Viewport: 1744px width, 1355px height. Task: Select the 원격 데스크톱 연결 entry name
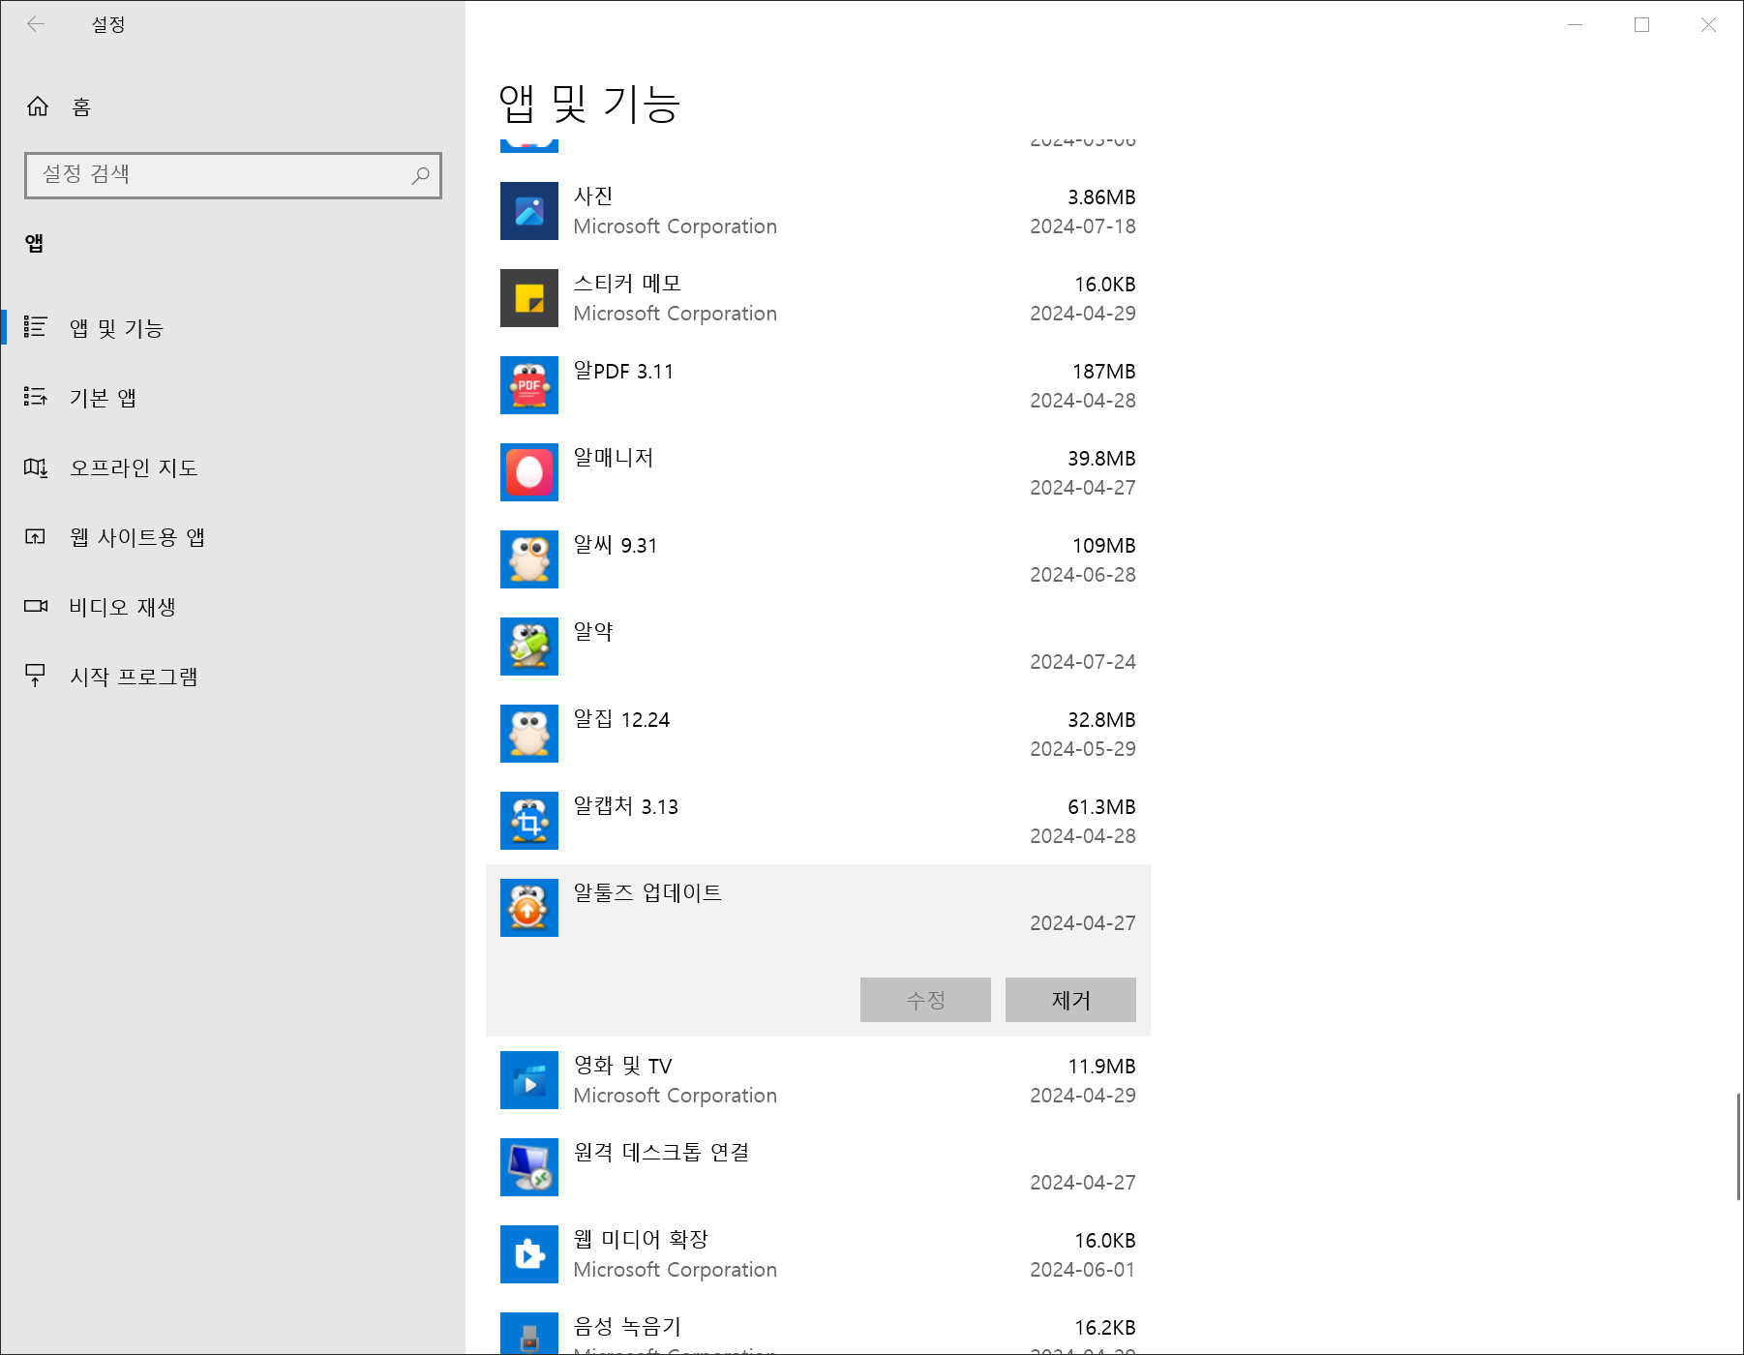[x=661, y=1153]
